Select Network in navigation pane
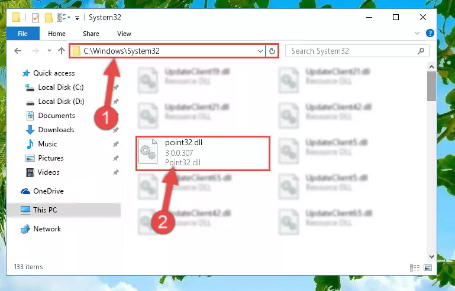Screen dimensions: 455x291 click(47, 229)
